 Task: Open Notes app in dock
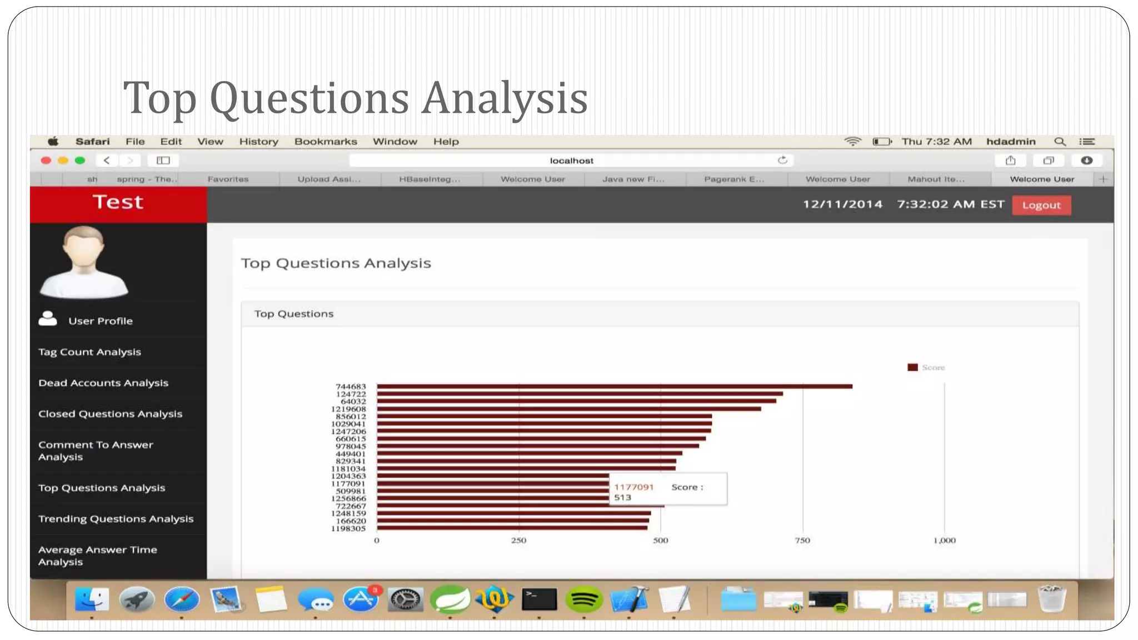[271, 600]
